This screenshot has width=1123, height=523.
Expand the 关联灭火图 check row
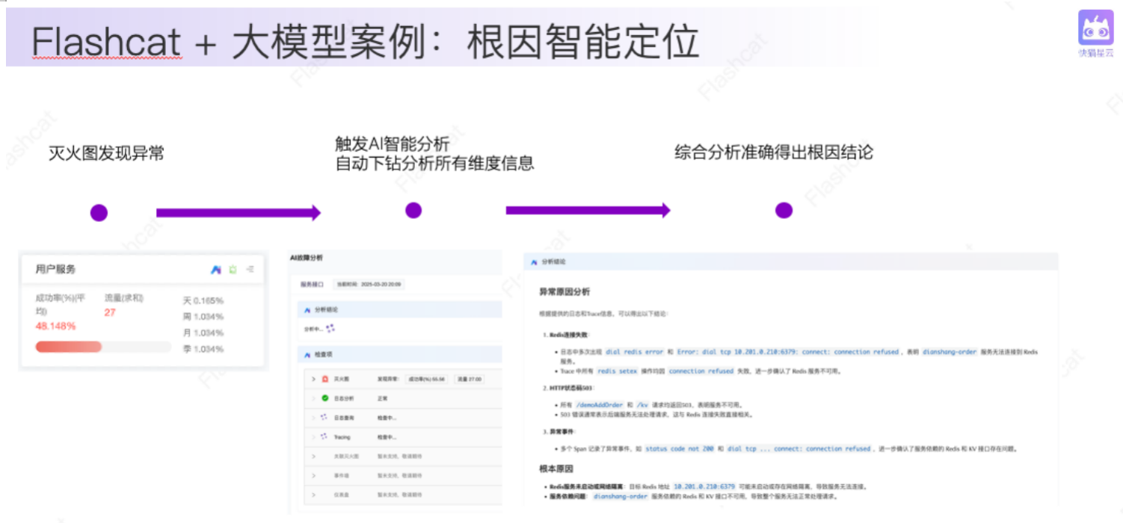[x=314, y=456]
